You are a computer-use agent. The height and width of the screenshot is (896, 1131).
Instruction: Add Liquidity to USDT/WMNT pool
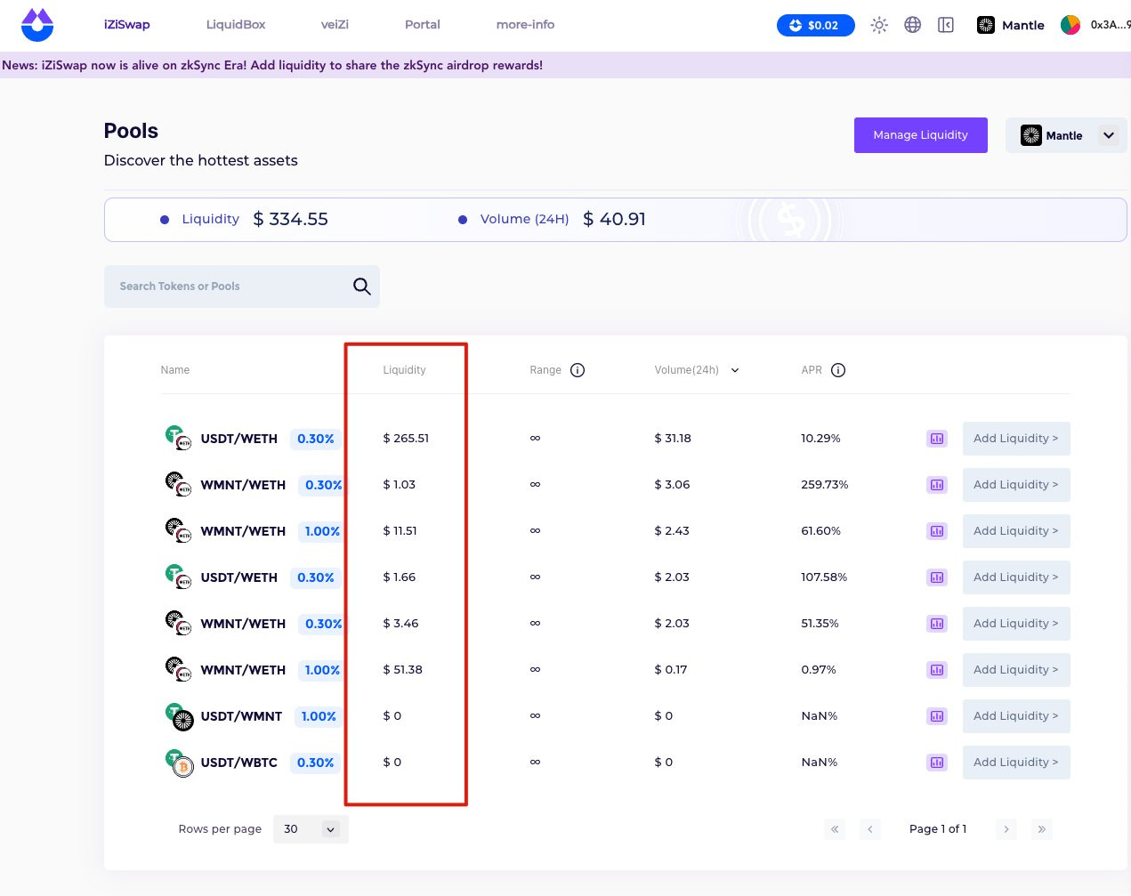click(1016, 716)
